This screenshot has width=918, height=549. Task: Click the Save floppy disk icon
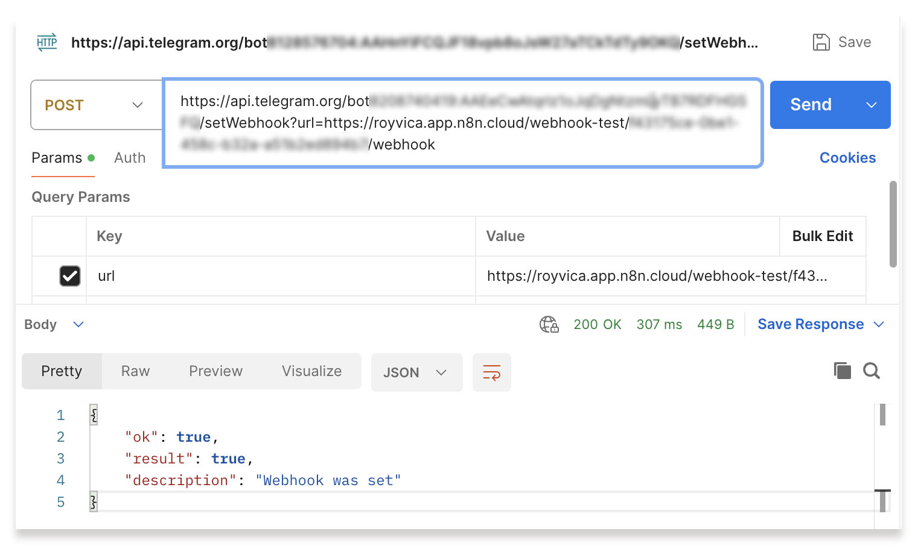pyautogui.click(x=821, y=42)
